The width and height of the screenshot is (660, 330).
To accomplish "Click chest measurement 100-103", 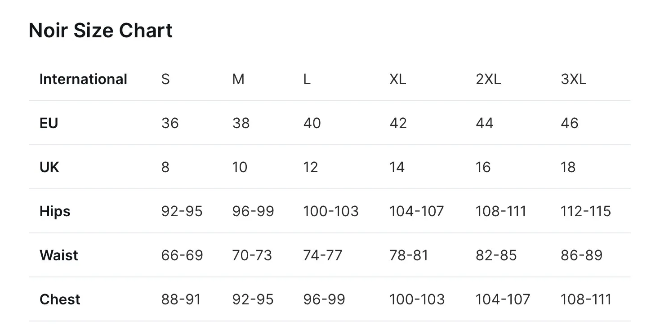I will [x=417, y=299].
